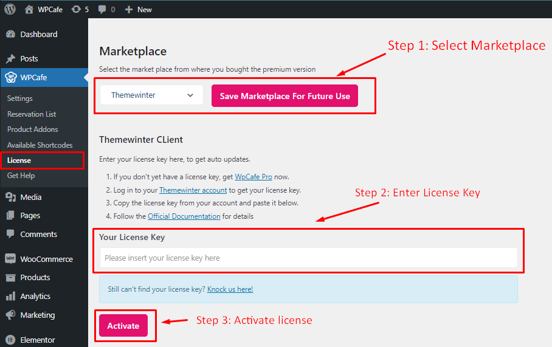Open the Themewinter account link
Viewport: 552px width, 347px height.
point(193,190)
